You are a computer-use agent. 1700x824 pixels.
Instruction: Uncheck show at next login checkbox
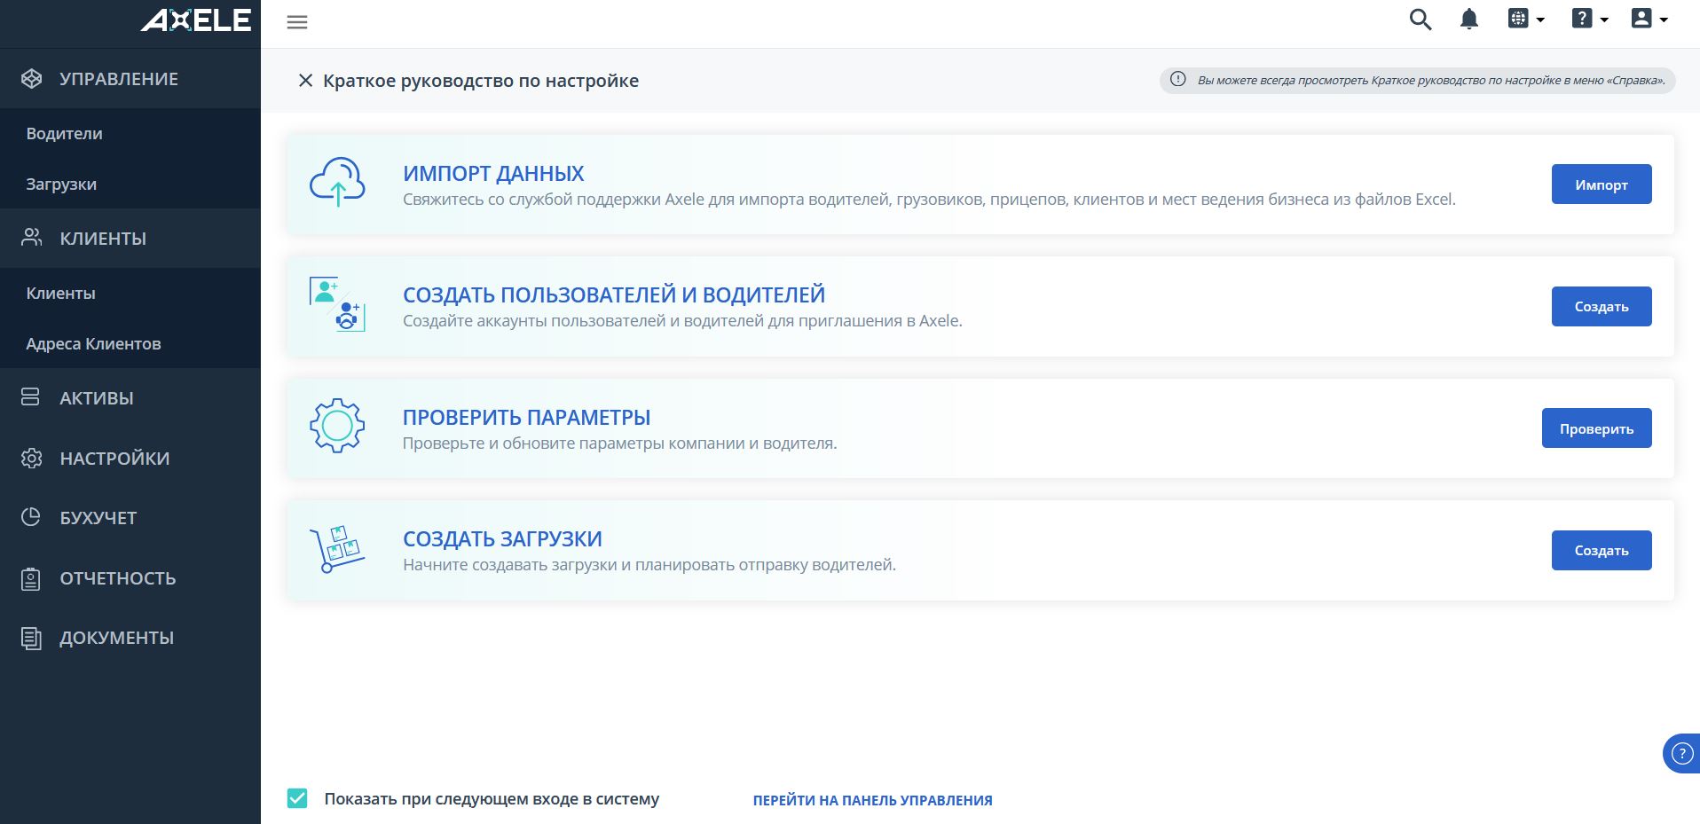click(x=297, y=798)
